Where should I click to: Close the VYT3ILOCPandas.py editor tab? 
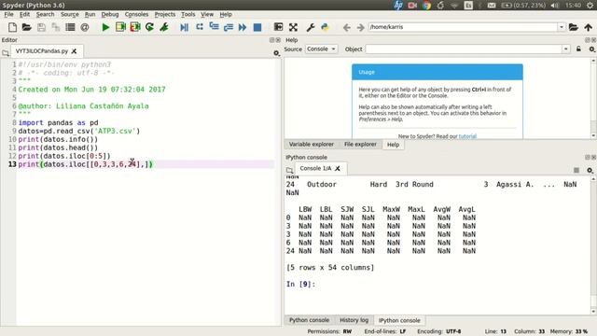point(74,51)
